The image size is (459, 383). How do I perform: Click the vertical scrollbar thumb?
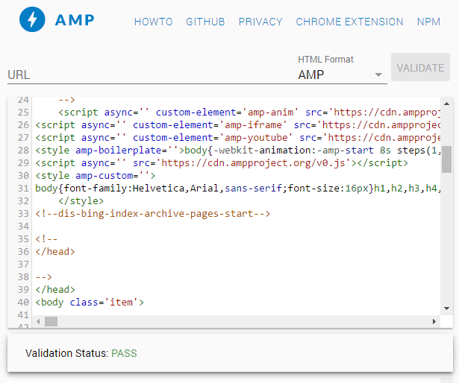pyautogui.click(x=447, y=159)
